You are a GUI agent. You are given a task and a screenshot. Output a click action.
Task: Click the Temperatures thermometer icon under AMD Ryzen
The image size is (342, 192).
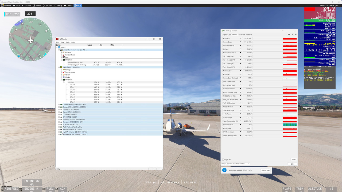tap(64, 72)
